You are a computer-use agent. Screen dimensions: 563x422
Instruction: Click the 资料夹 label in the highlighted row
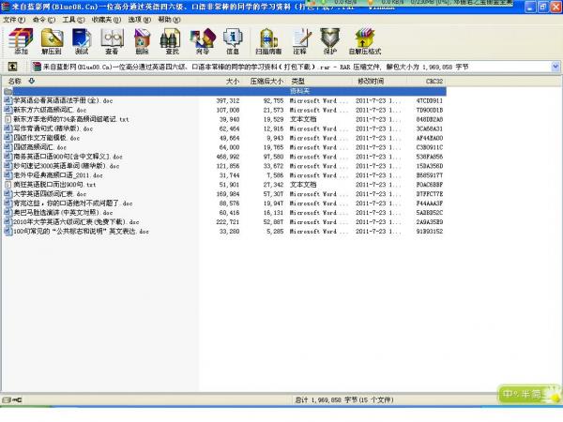(x=300, y=91)
